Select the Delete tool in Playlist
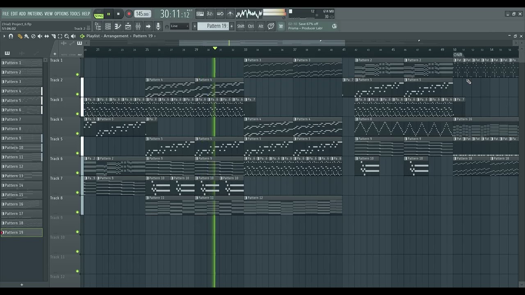Image resolution: width=525 pixels, height=295 pixels. pyautogui.click(x=33, y=36)
